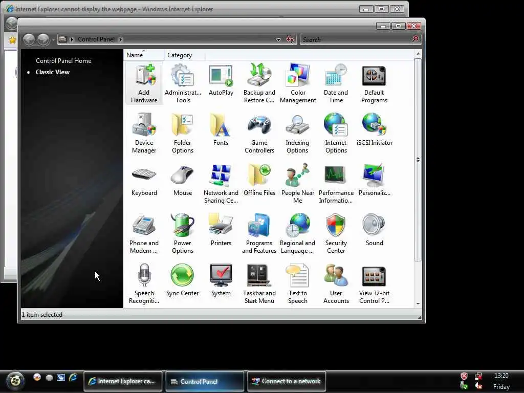Open iSCSI Initiator
The width and height of the screenshot is (524, 393).
click(x=374, y=129)
